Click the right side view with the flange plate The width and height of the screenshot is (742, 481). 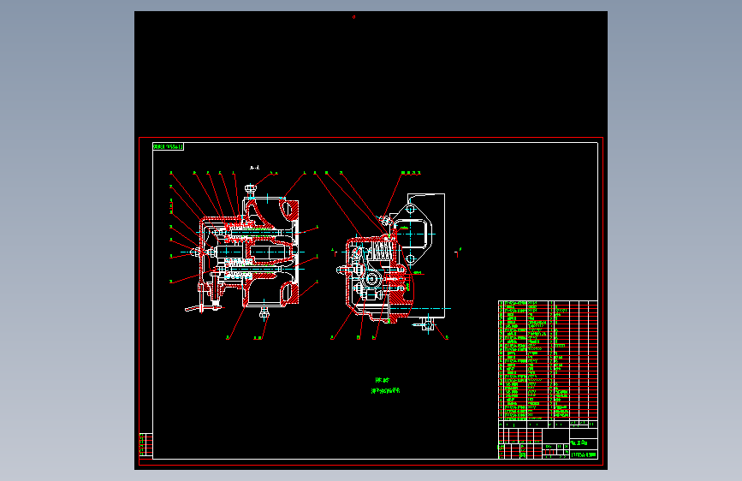click(x=392, y=260)
